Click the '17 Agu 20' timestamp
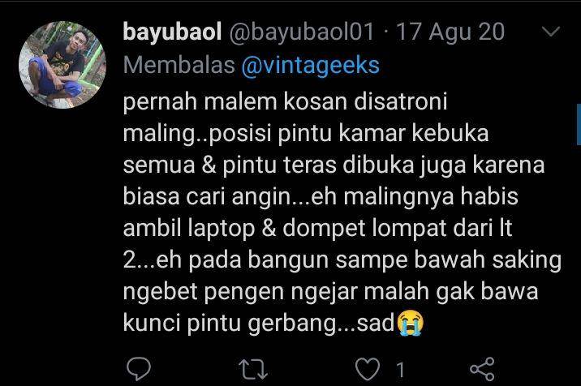The height and width of the screenshot is (386, 581). (x=450, y=32)
